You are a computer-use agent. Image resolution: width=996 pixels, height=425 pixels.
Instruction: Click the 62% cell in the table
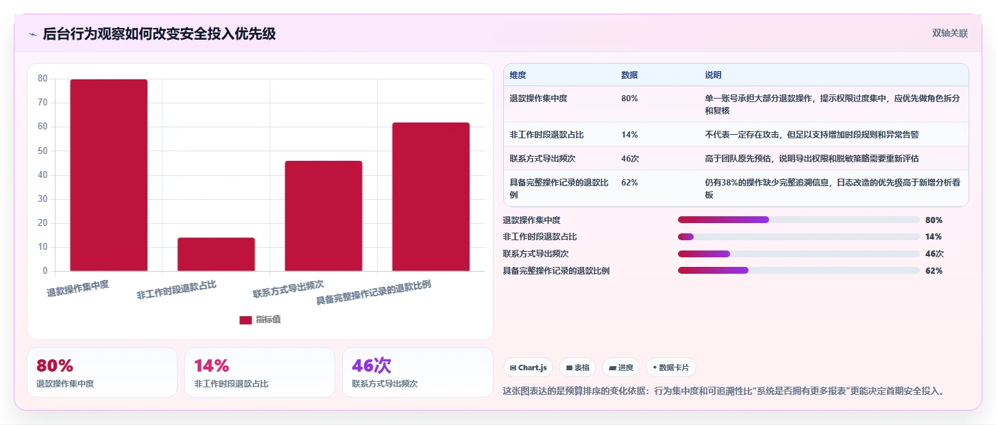pyautogui.click(x=629, y=183)
